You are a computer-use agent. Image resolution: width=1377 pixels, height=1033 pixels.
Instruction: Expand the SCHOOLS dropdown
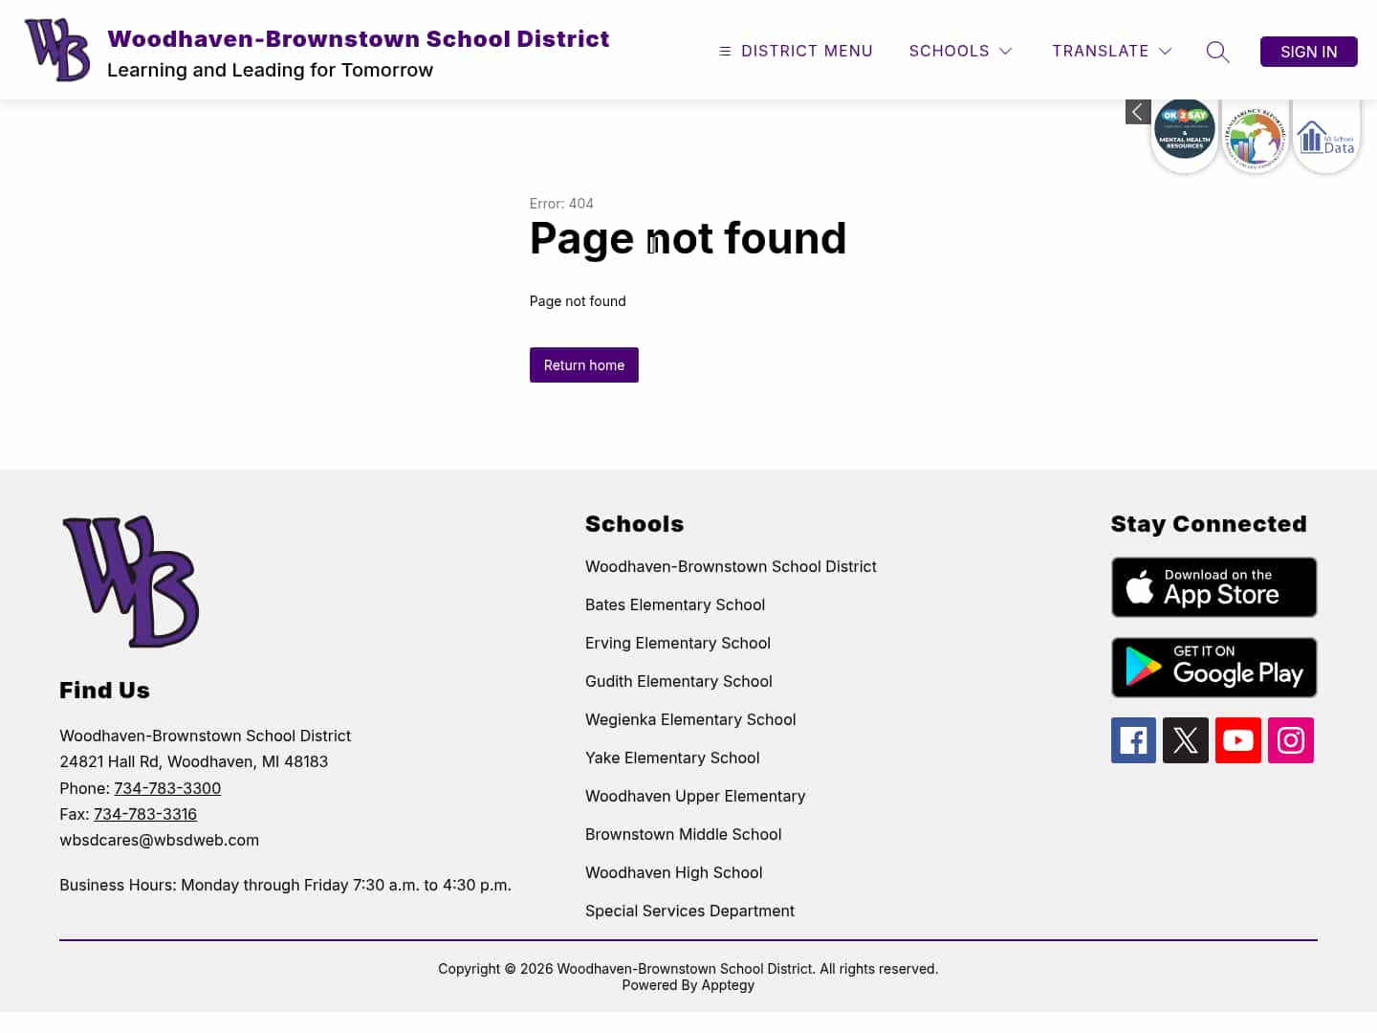click(x=960, y=51)
